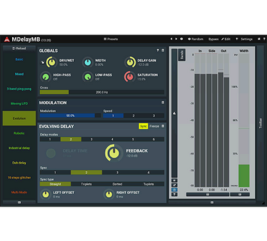
Task: Click the Delay Gain knob
Action: [130, 62]
